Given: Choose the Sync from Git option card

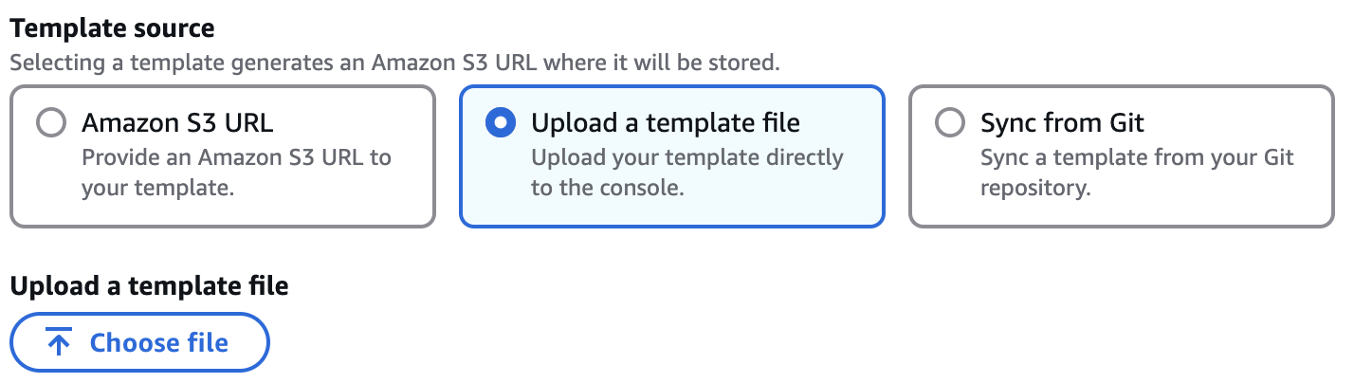Looking at the screenshot, I should [x=1121, y=204].
